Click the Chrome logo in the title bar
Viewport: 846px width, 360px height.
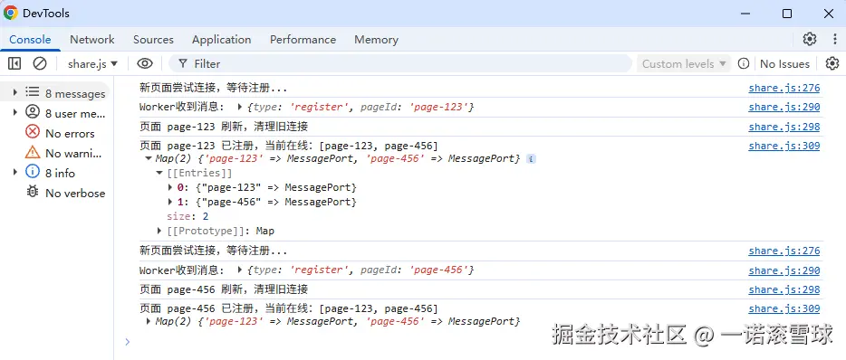[x=10, y=13]
